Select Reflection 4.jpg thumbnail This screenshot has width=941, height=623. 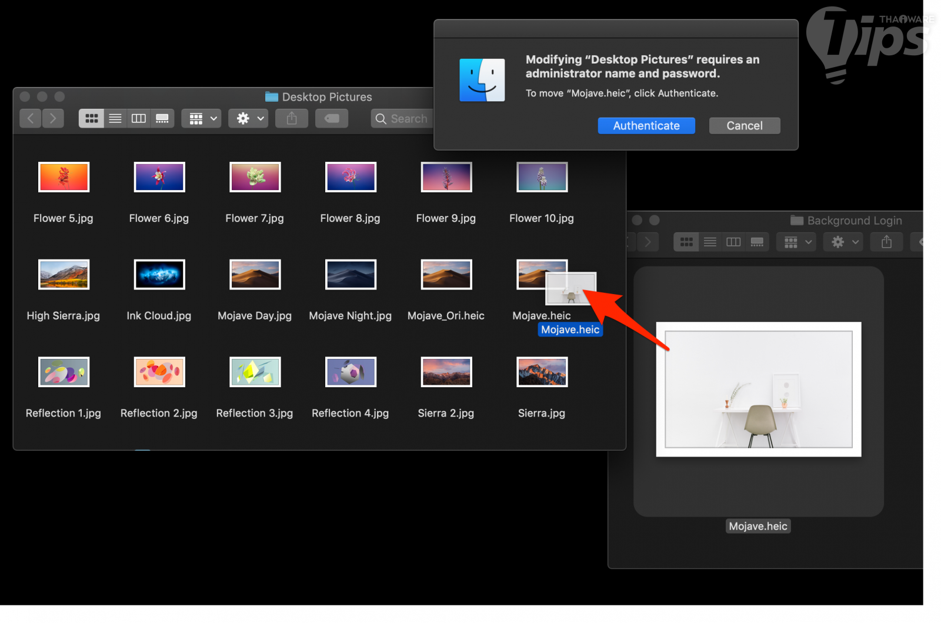(351, 372)
